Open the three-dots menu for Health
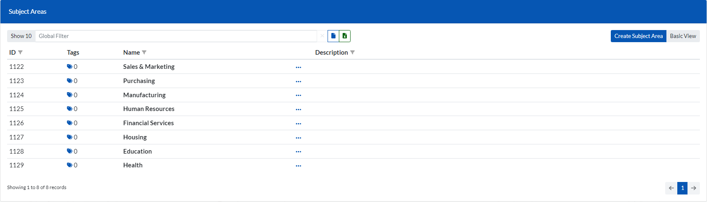707x202 pixels. [x=298, y=166]
